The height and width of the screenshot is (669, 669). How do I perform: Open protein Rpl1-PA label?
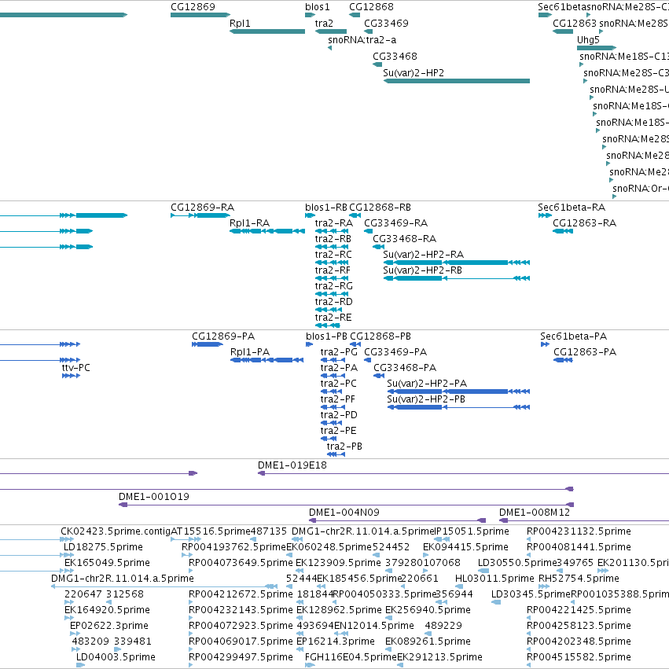point(250,352)
